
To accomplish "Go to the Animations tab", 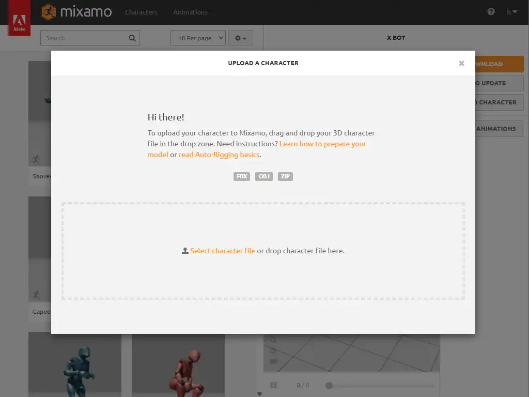I will [190, 12].
